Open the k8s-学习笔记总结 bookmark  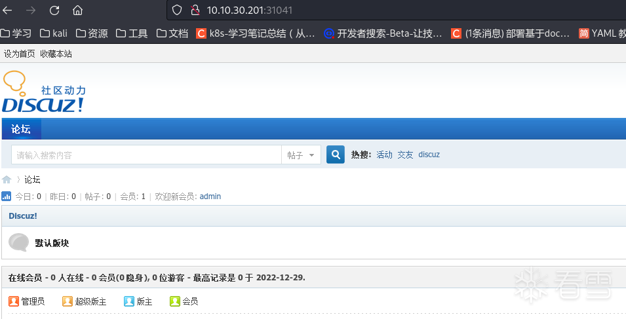pos(256,33)
